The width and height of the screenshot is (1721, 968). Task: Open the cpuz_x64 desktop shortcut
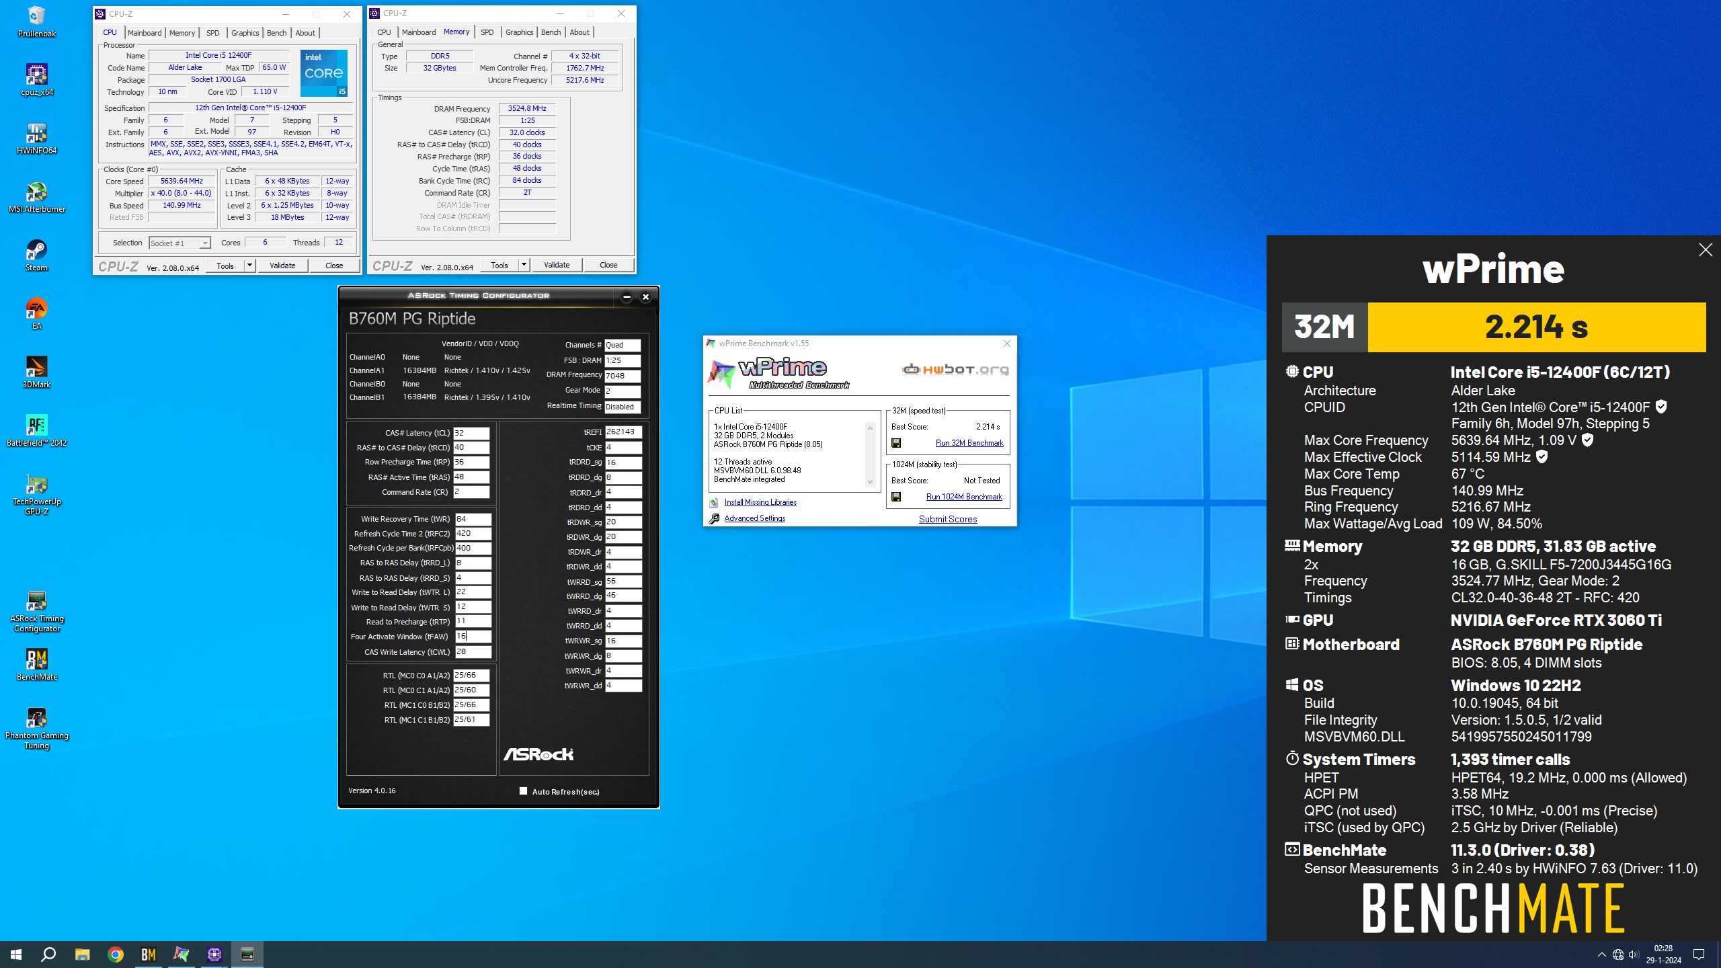(x=36, y=80)
